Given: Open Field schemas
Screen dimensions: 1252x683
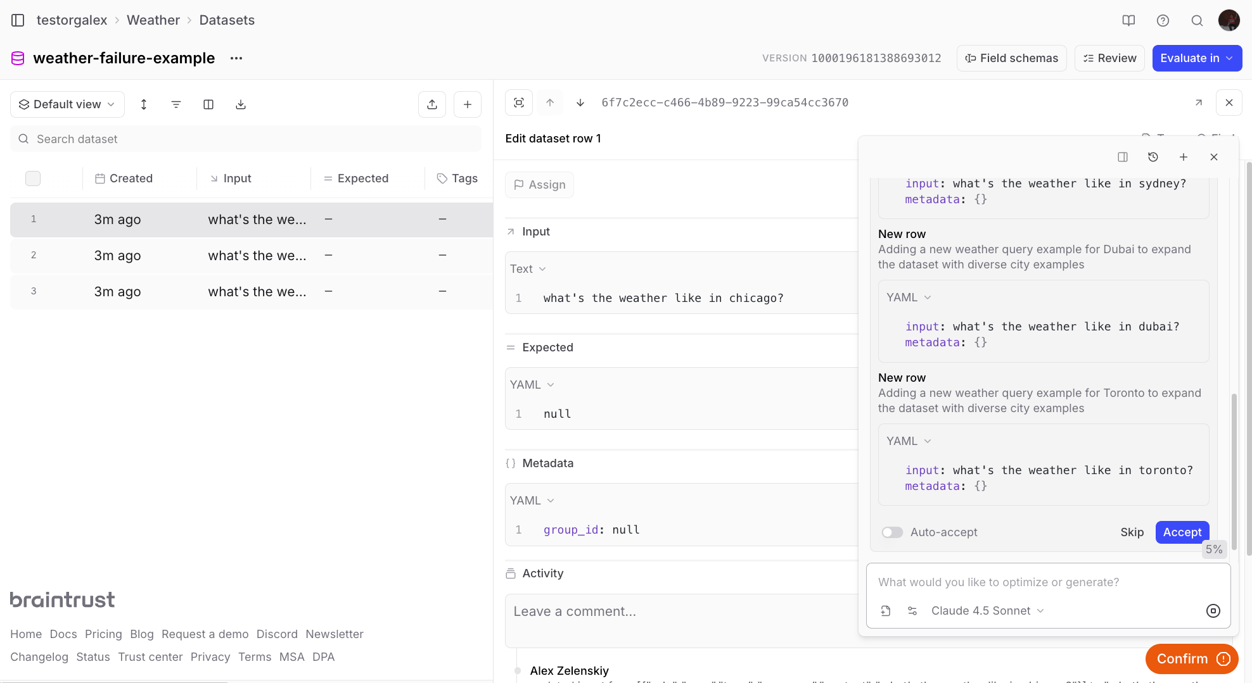Looking at the screenshot, I should (1011, 58).
